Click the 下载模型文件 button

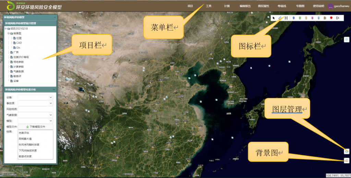pos(36,127)
